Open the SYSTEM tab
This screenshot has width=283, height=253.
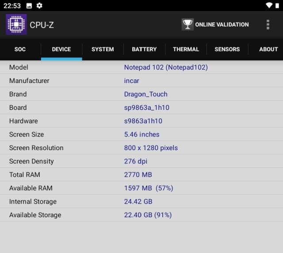(103, 49)
